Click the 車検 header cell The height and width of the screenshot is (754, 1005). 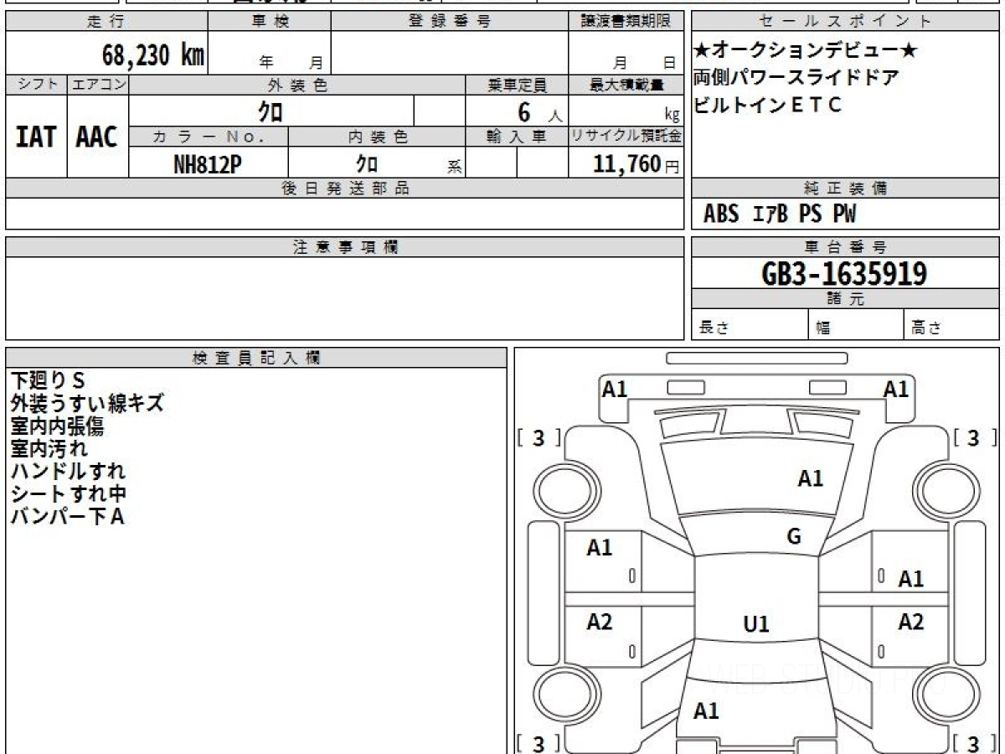270,22
